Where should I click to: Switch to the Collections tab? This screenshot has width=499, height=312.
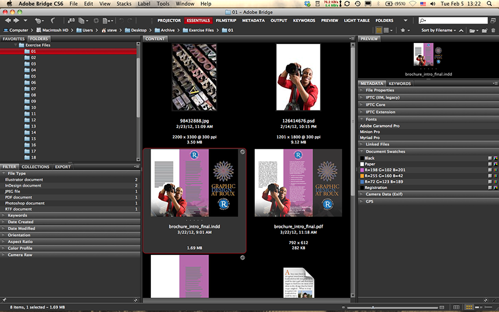pos(35,167)
